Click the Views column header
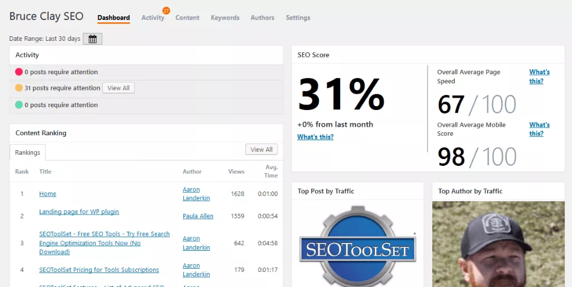This screenshot has width=572, height=287. (x=236, y=171)
